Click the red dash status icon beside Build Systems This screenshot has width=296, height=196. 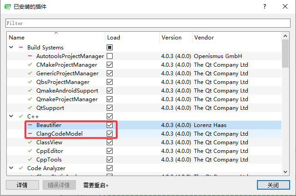[x=21, y=47]
